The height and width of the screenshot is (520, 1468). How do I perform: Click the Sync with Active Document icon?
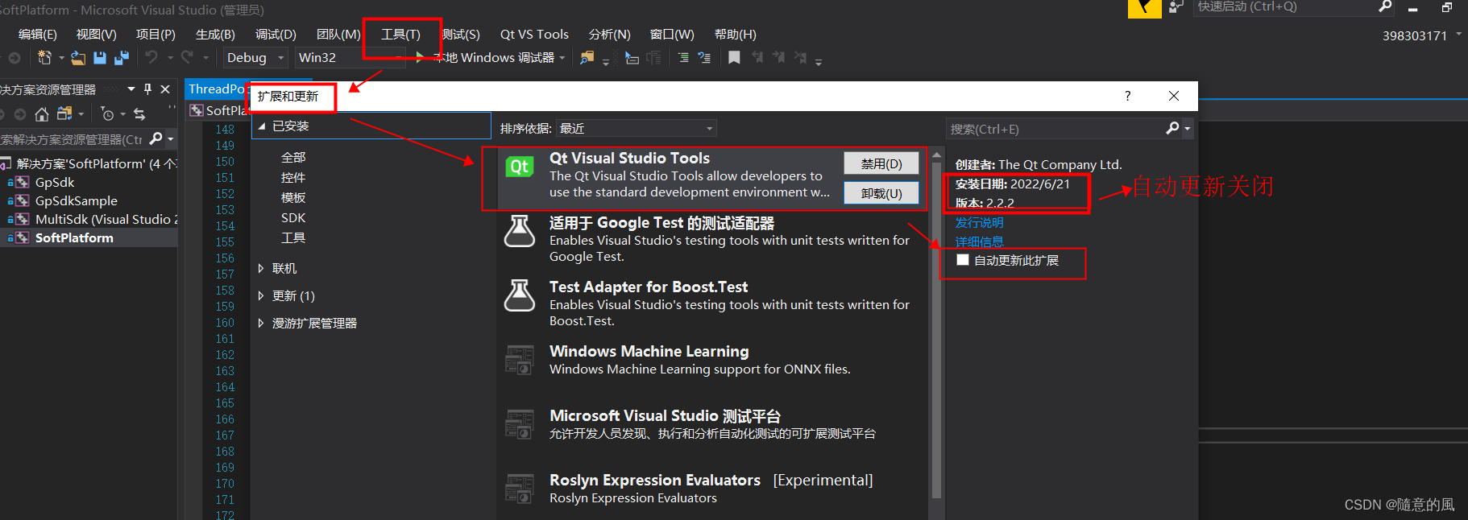[x=139, y=114]
